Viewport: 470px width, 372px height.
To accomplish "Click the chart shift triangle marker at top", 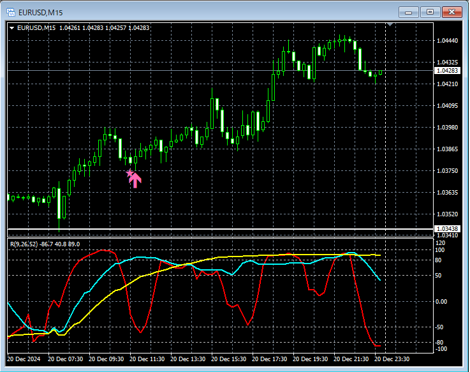I will [390, 25].
